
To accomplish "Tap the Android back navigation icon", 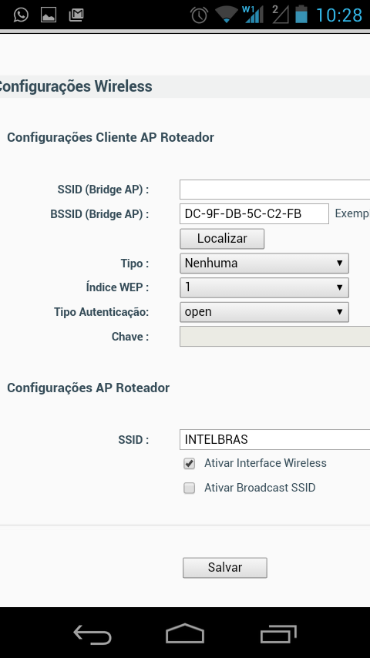I will click(92, 634).
